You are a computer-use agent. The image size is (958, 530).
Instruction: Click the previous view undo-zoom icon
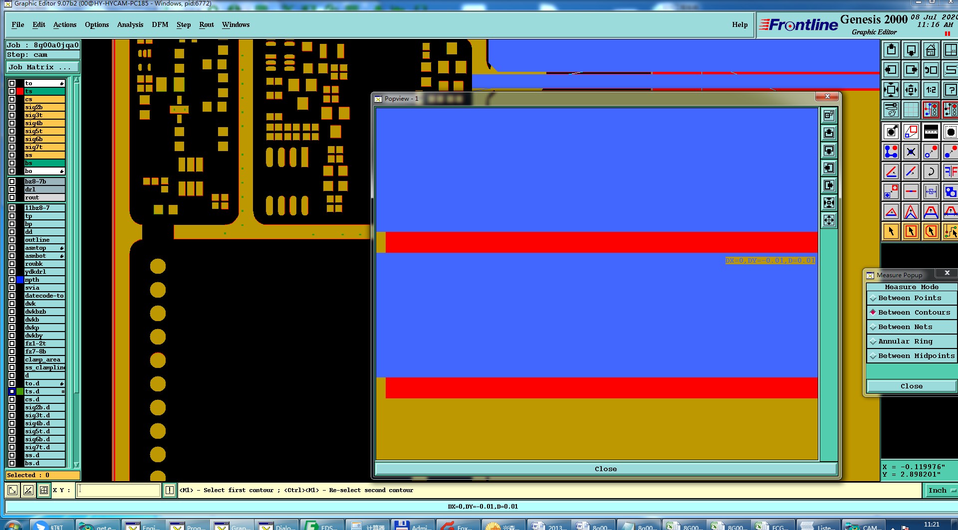(931, 70)
